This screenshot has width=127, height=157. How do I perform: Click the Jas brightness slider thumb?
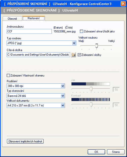[91, 89]
